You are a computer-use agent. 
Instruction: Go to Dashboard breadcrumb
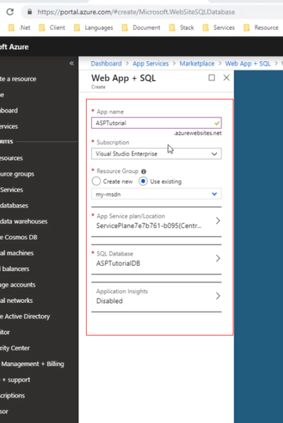106,64
